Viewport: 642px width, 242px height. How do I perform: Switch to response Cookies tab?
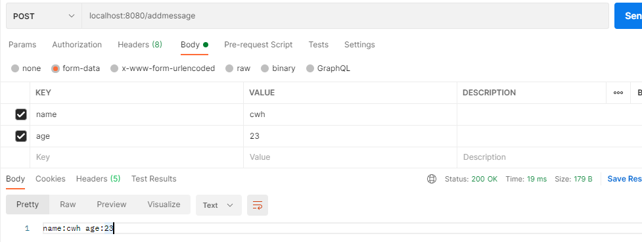pos(51,179)
